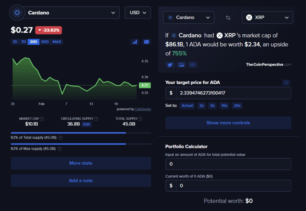Expand the Cardano comparison dropdown
306x211 pixels.
click(x=189, y=18)
